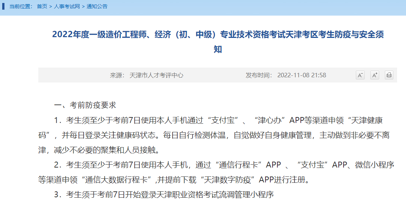The height and width of the screenshot is (201, 406).
Task: Click the 来源 label in the info bar
Action: (117, 75)
